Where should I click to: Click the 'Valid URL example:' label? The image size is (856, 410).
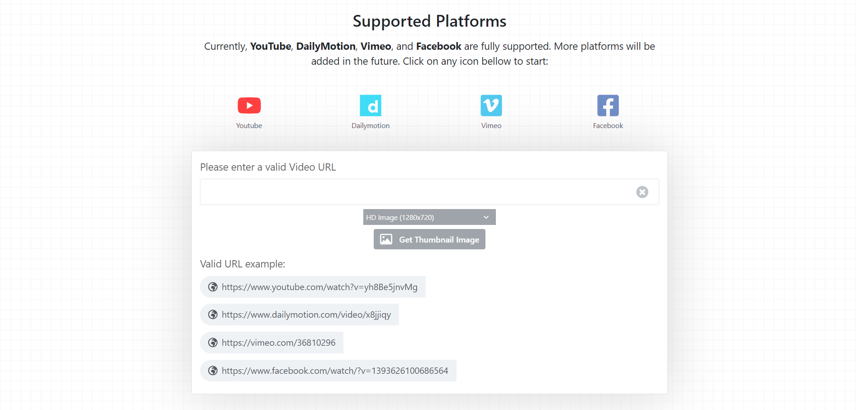tap(243, 264)
